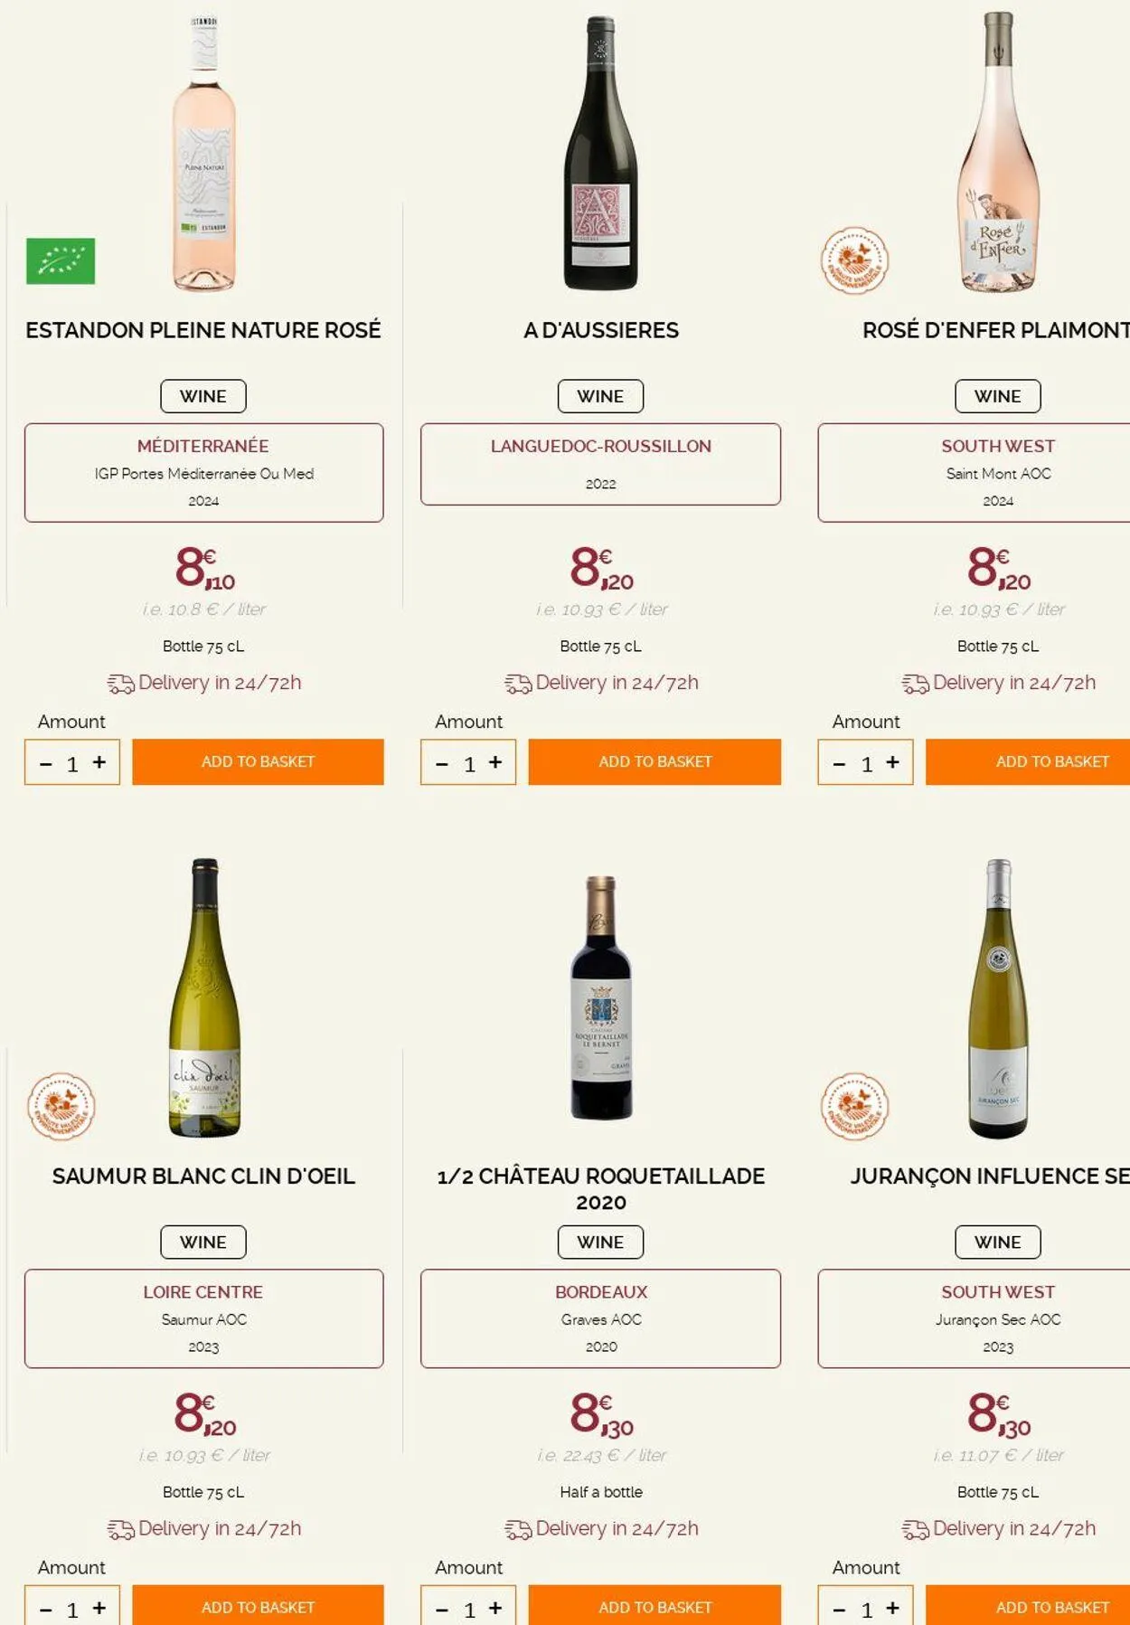Decrease quantity for Saumur Blanc Clin d'Oeil

coord(46,1610)
